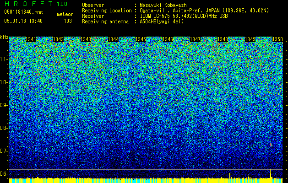Click the 1341 time marker

[31, 39]
